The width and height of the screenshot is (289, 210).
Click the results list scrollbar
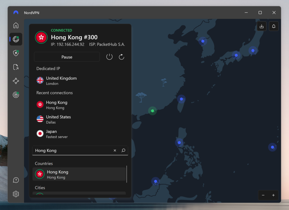pyautogui.click(x=127, y=174)
